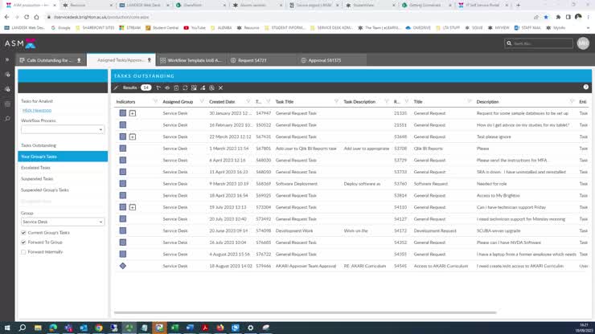Click the filter icon on Task Title column
Viewport: 595px width, 334px height.
[336, 102]
